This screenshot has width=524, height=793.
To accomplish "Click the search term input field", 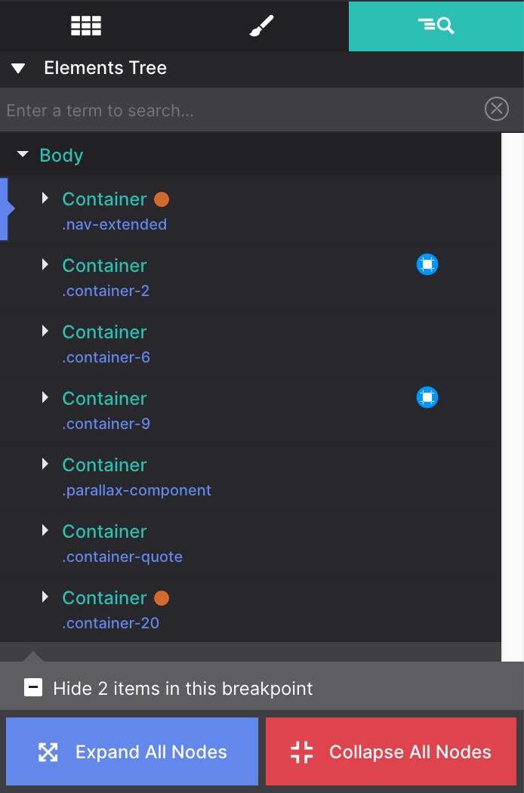I will [242, 110].
